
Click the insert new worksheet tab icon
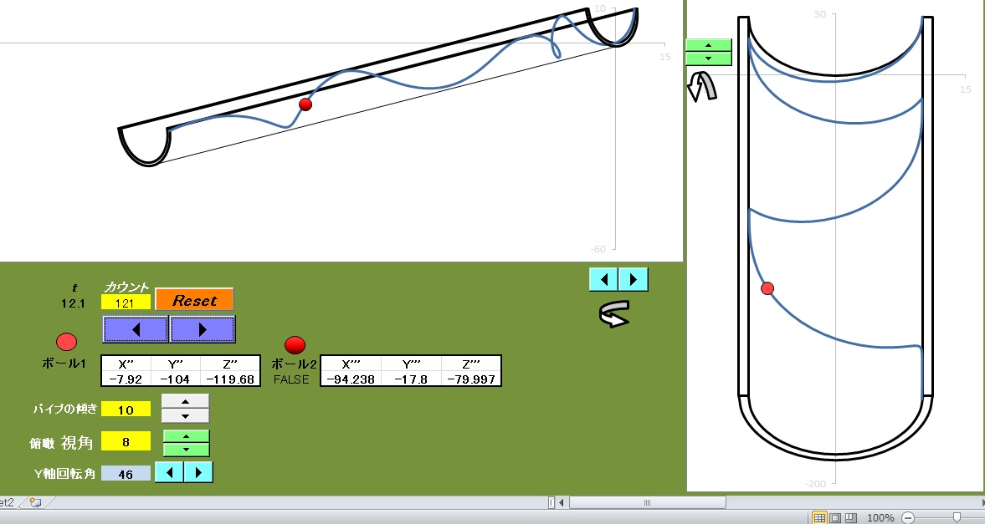point(36,502)
